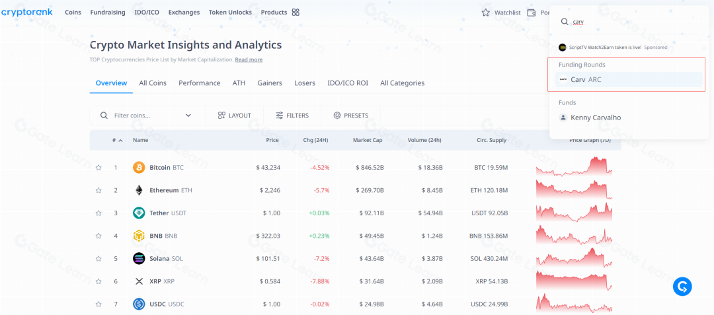Open the Token Unlocks menu

click(230, 12)
